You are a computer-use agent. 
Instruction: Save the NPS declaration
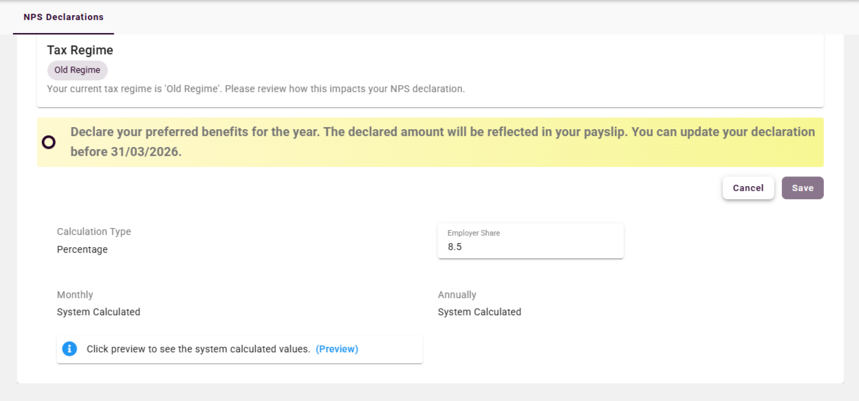tap(802, 188)
